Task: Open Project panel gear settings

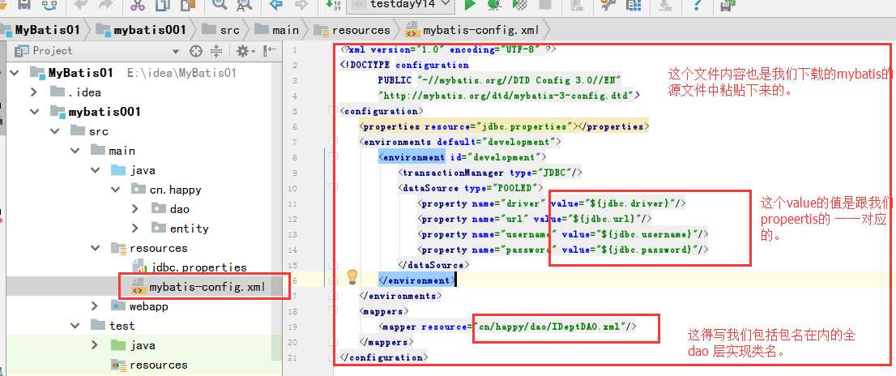Action: coord(245,51)
